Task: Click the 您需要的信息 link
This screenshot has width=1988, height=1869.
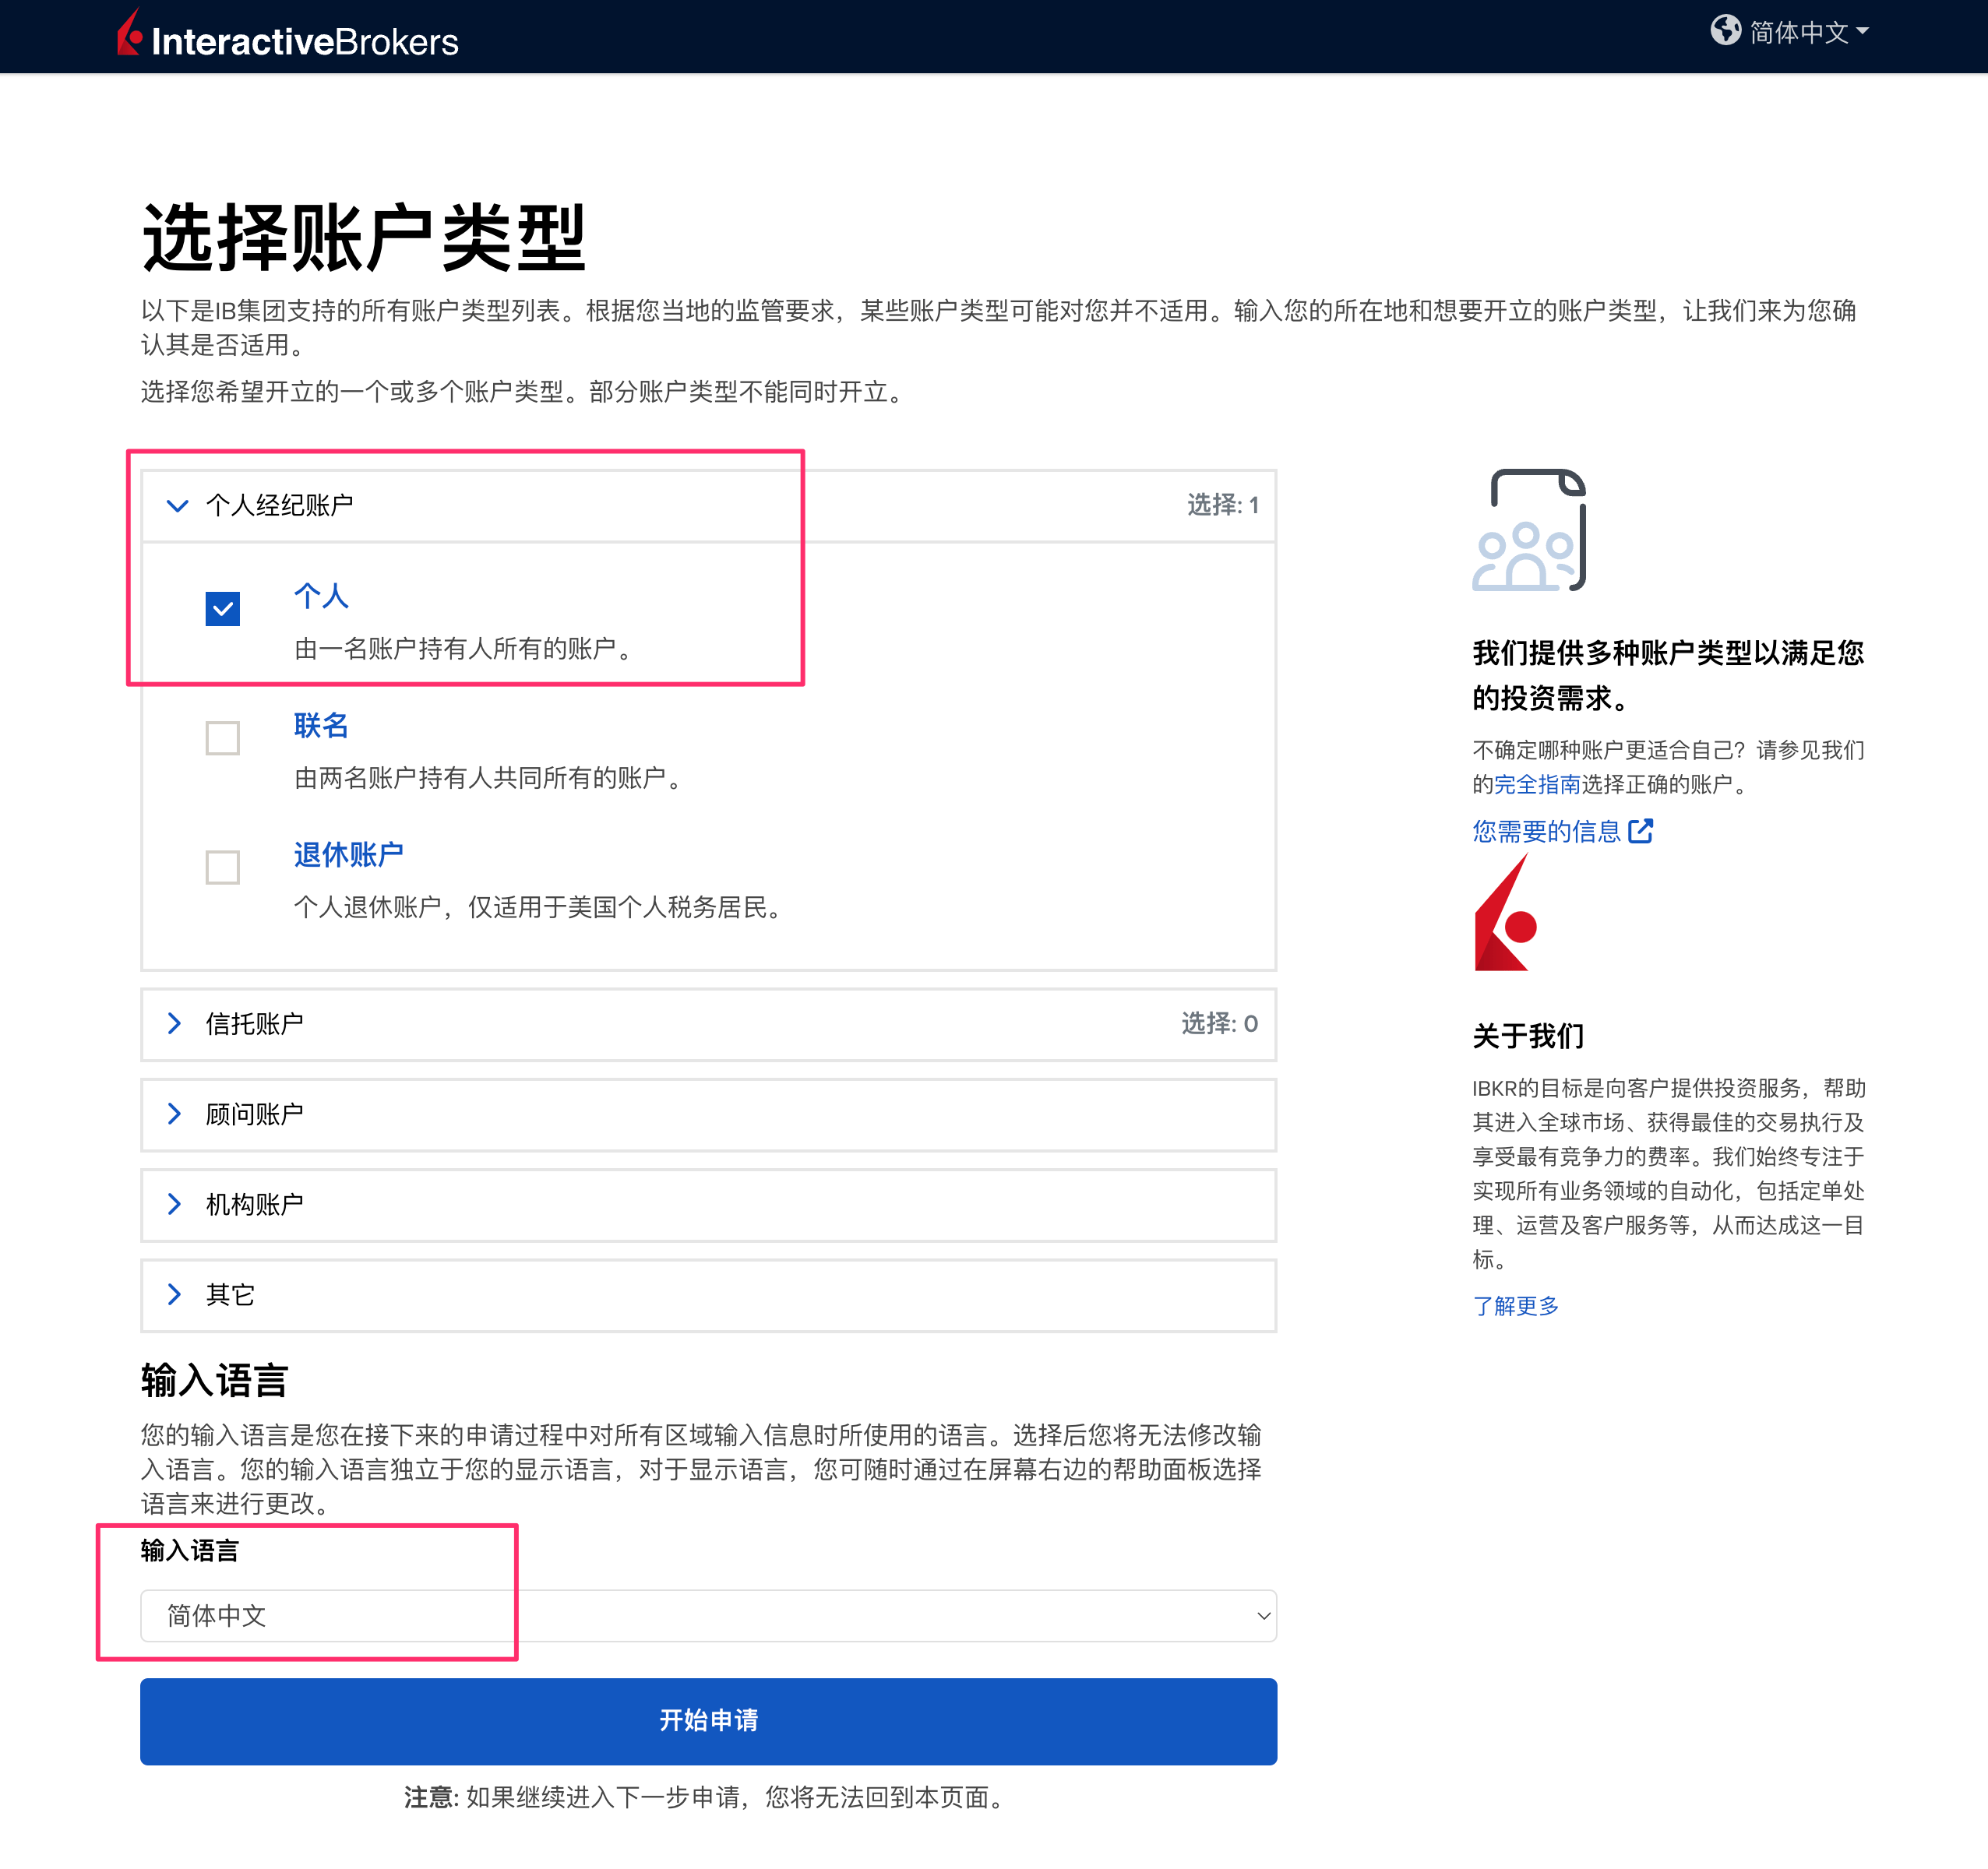Action: 1546,832
